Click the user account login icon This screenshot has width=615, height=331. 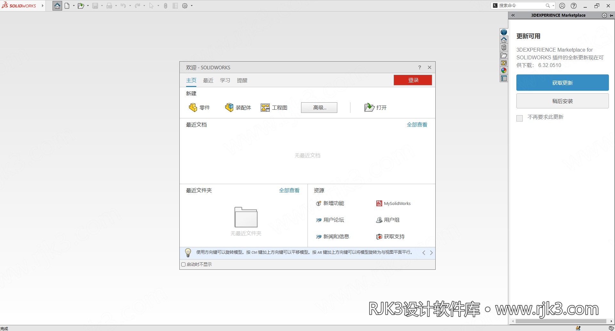(x=562, y=6)
